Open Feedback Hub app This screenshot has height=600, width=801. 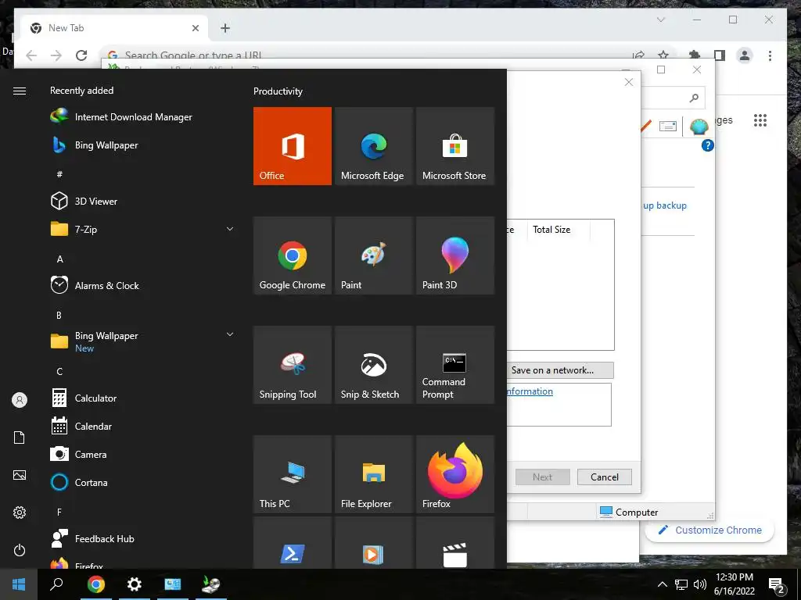(93, 539)
